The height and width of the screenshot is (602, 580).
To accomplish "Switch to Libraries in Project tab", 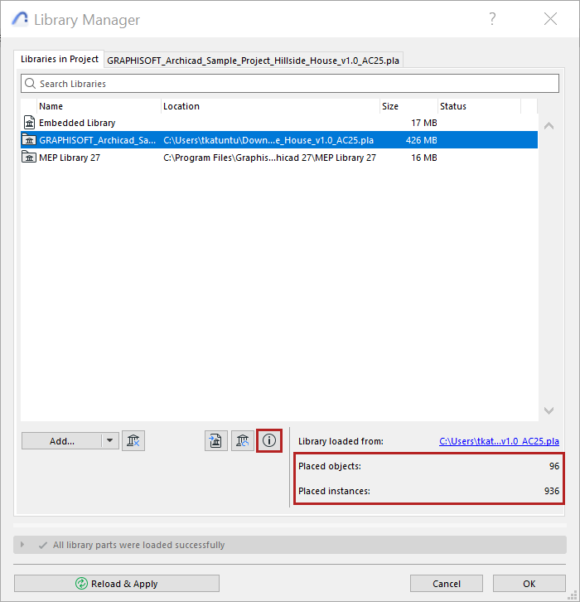I will pyautogui.click(x=59, y=59).
